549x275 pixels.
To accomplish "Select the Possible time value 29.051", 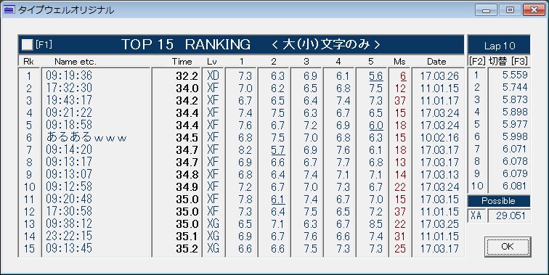I will click(x=511, y=216).
